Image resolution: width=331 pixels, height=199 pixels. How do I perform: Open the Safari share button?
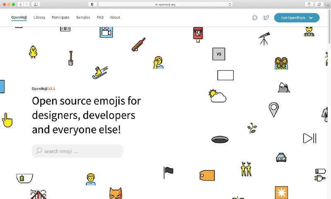point(309,4)
